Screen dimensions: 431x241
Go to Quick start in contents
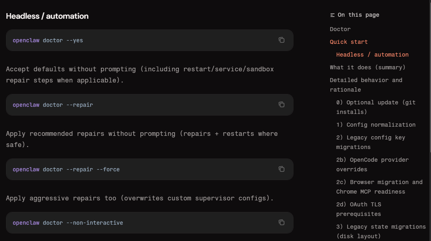coord(348,42)
